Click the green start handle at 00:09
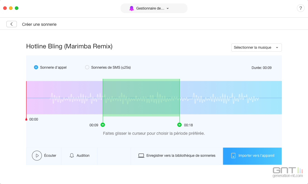Image resolution: width=308 pixels, height=184 pixels. 103,125
